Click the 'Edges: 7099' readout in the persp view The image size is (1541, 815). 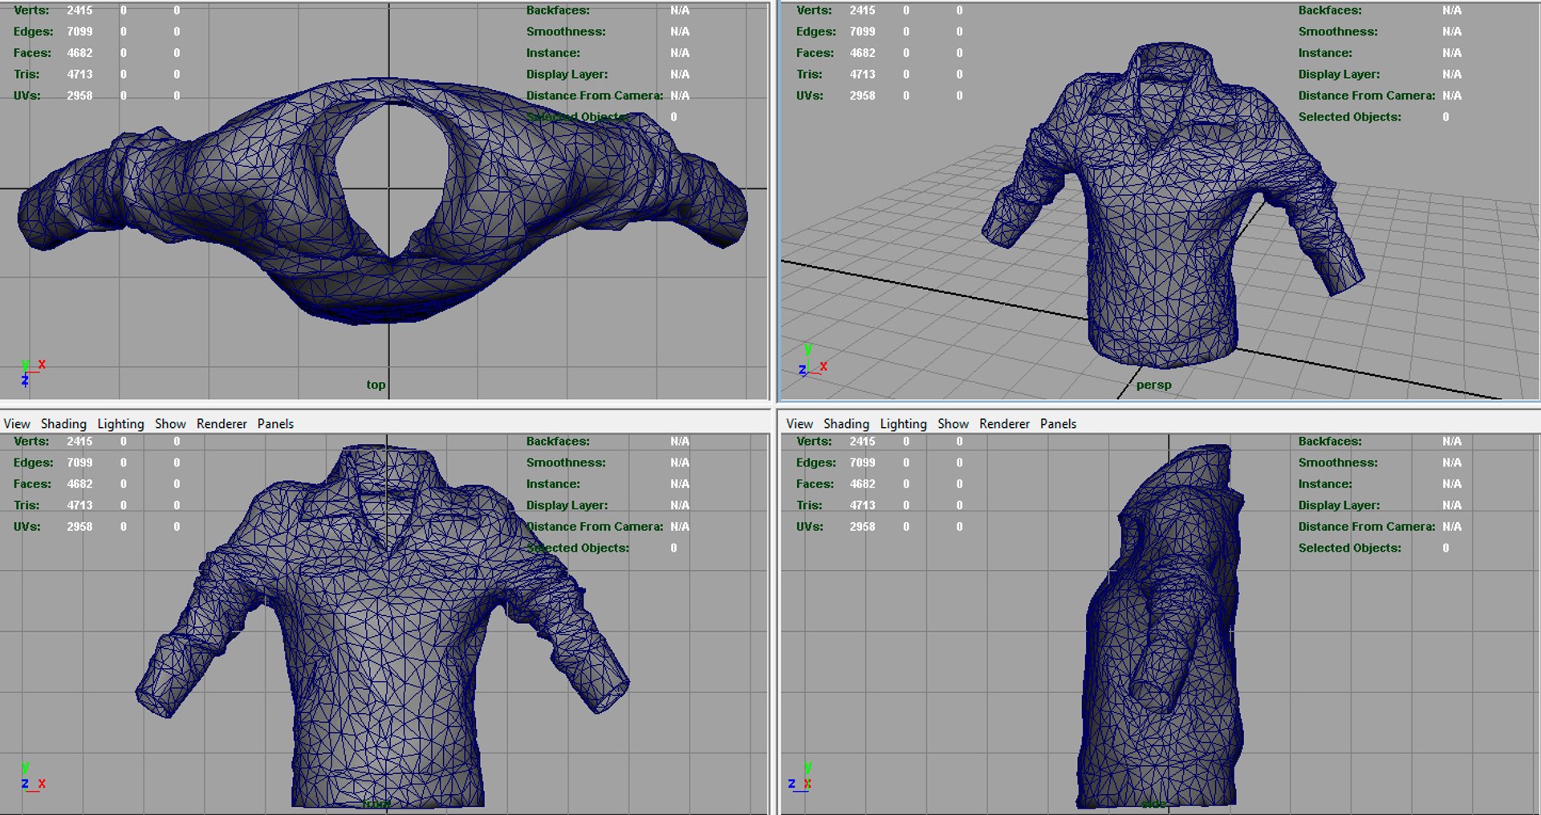(836, 31)
